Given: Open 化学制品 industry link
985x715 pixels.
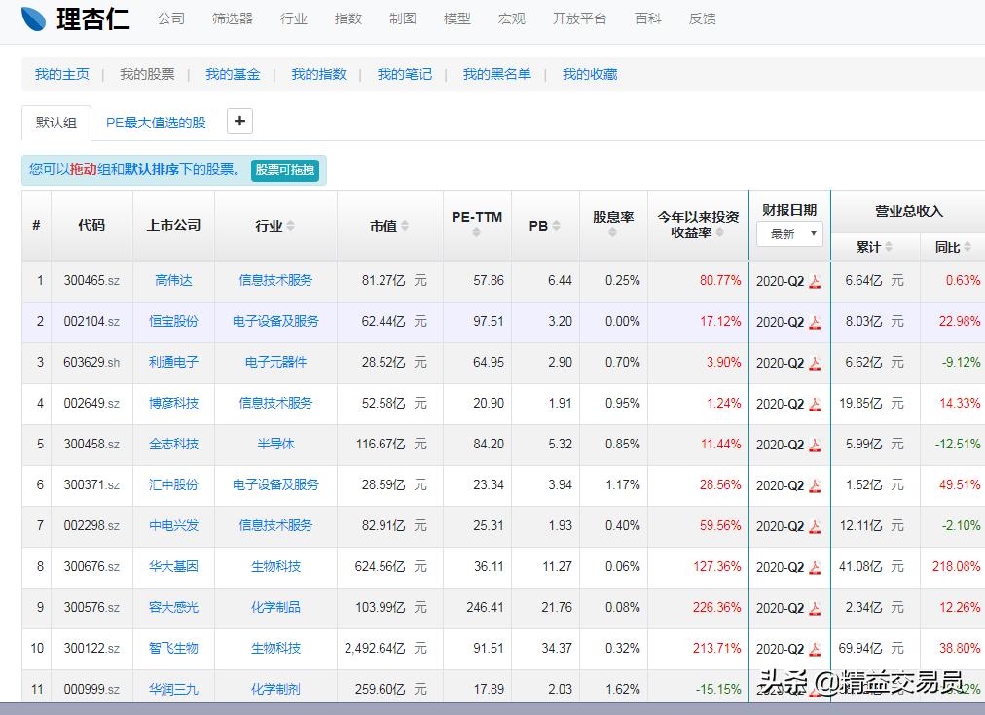Looking at the screenshot, I should click(275, 607).
